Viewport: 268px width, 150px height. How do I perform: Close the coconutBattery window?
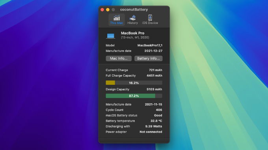[102, 10]
